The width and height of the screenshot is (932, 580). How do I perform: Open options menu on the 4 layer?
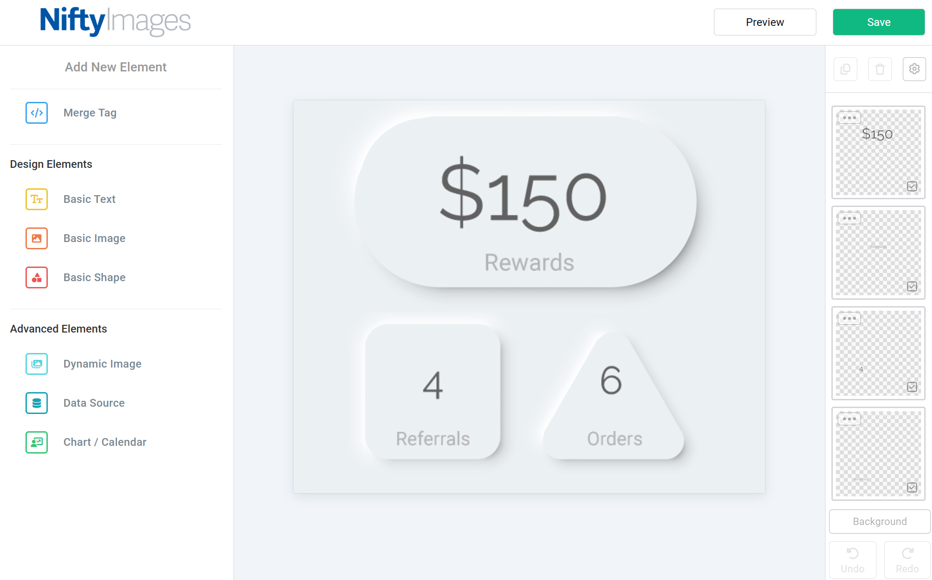click(x=849, y=318)
